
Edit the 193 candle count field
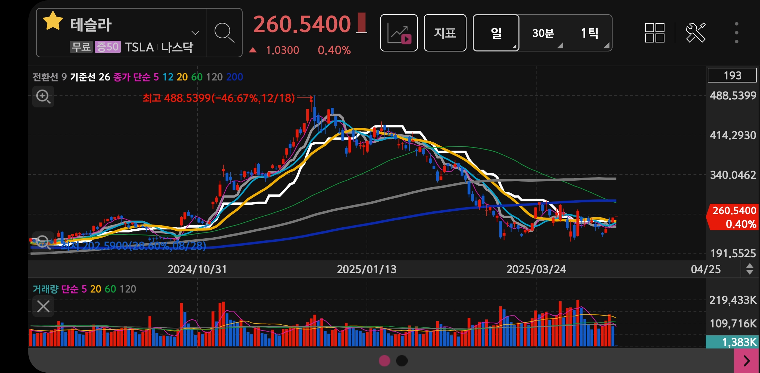click(732, 75)
